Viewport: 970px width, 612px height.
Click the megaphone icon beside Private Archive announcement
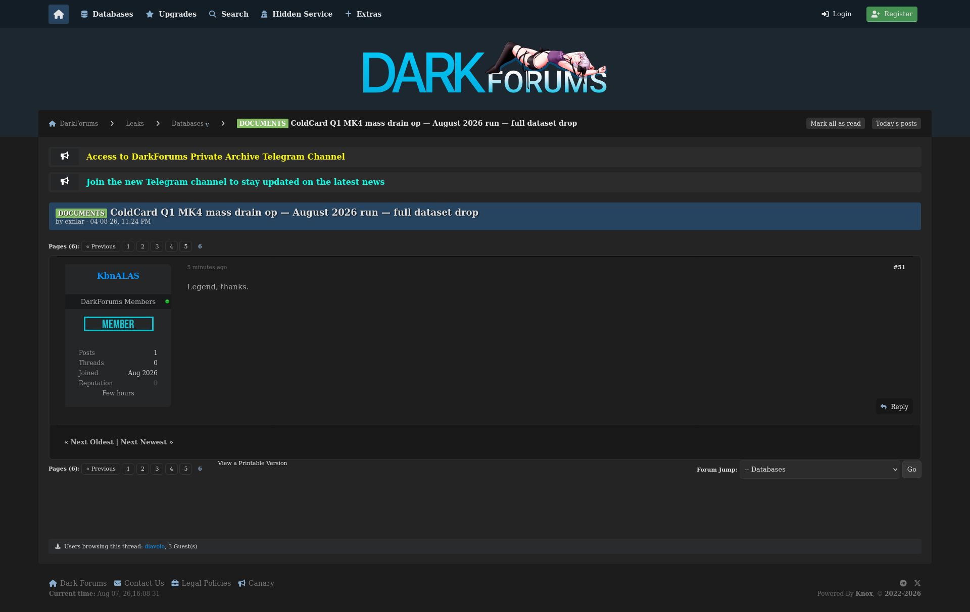pyautogui.click(x=65, y=156)
